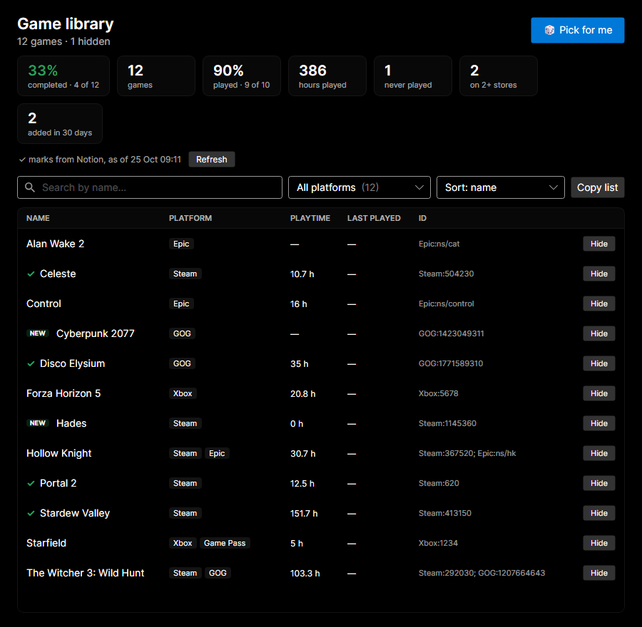Click the '33% completed' stat card
The height and width of the screenshot is (627, 642).
pos(63,76)
